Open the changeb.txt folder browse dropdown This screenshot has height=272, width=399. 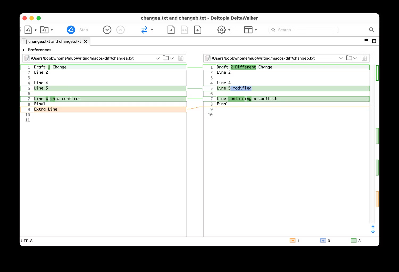[x=355, y=58]
